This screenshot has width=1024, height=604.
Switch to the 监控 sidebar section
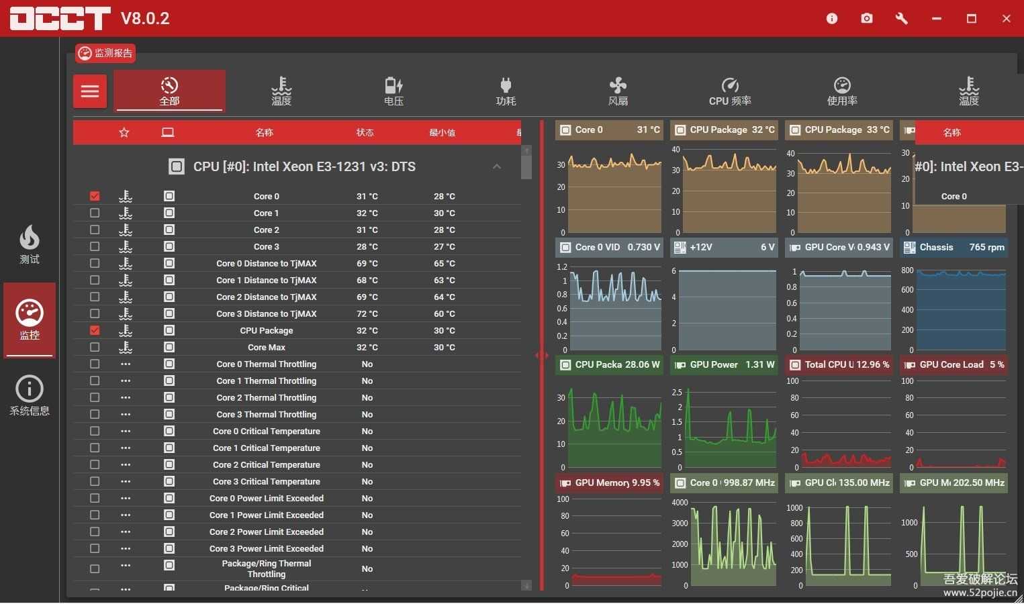(x=30, y=320)
